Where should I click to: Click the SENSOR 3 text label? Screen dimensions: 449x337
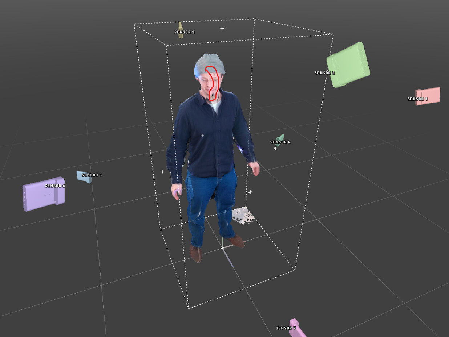coord(324,73)
